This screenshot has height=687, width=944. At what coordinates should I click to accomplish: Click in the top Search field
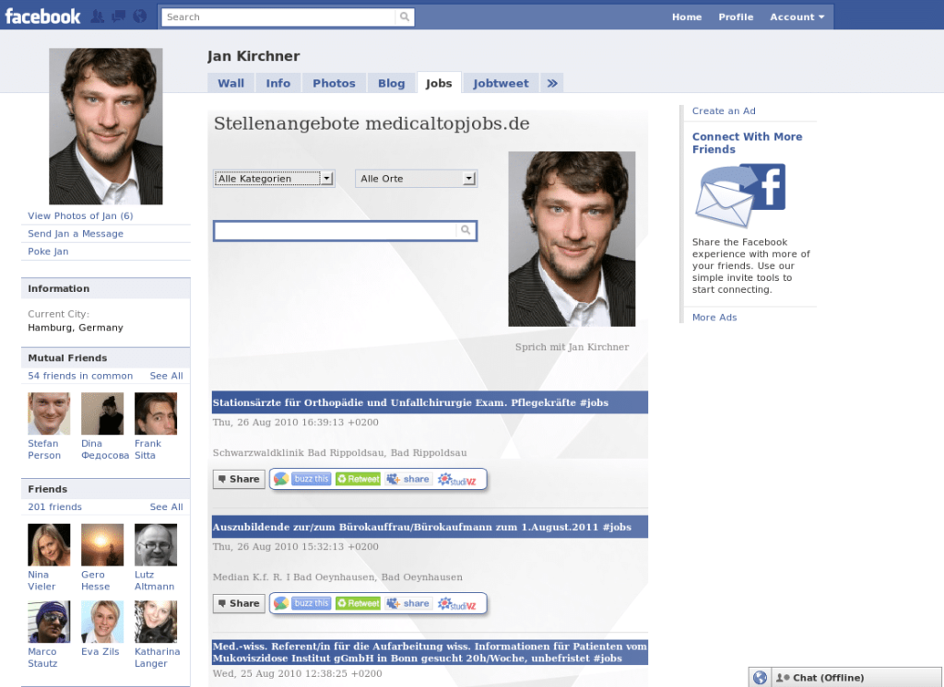pos(278,17)
